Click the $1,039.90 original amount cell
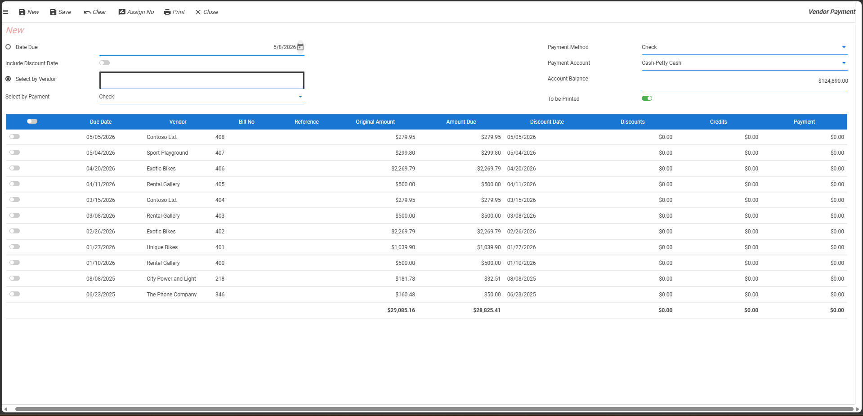863x416 pixels. coord(403,247)
